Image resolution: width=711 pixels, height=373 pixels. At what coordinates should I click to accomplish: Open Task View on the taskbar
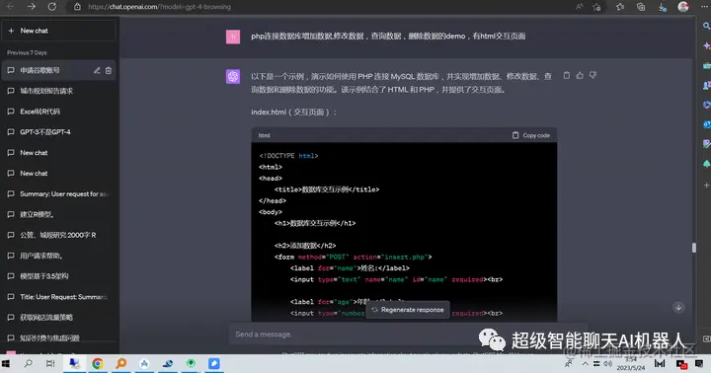[x=50, y=363]
